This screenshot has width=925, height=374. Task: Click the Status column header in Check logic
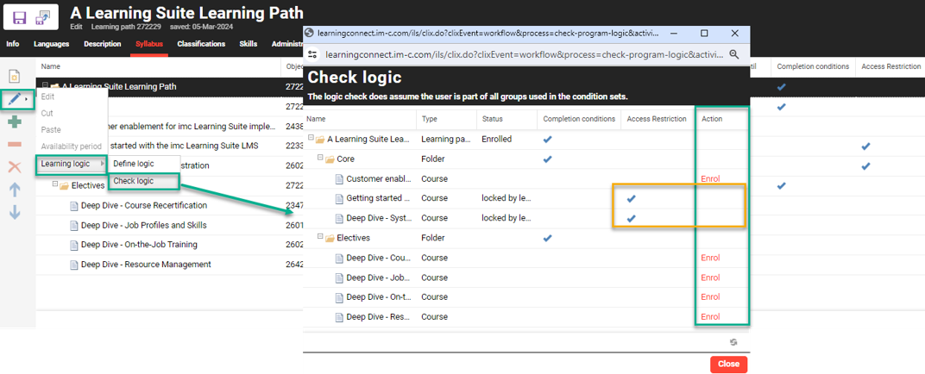[x=492, y=119]
